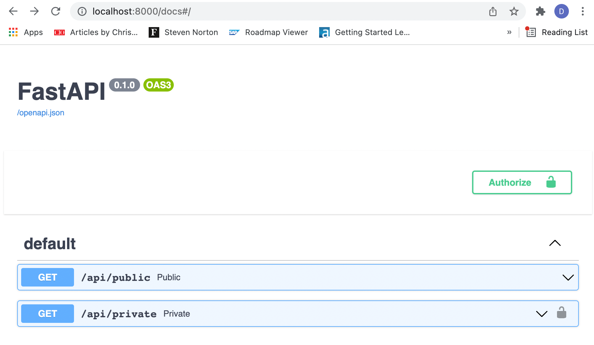Image resolution: width=594 pixels, height=345 pixels.
Task: Open the user profile avatar D
Action: [561, 12]
